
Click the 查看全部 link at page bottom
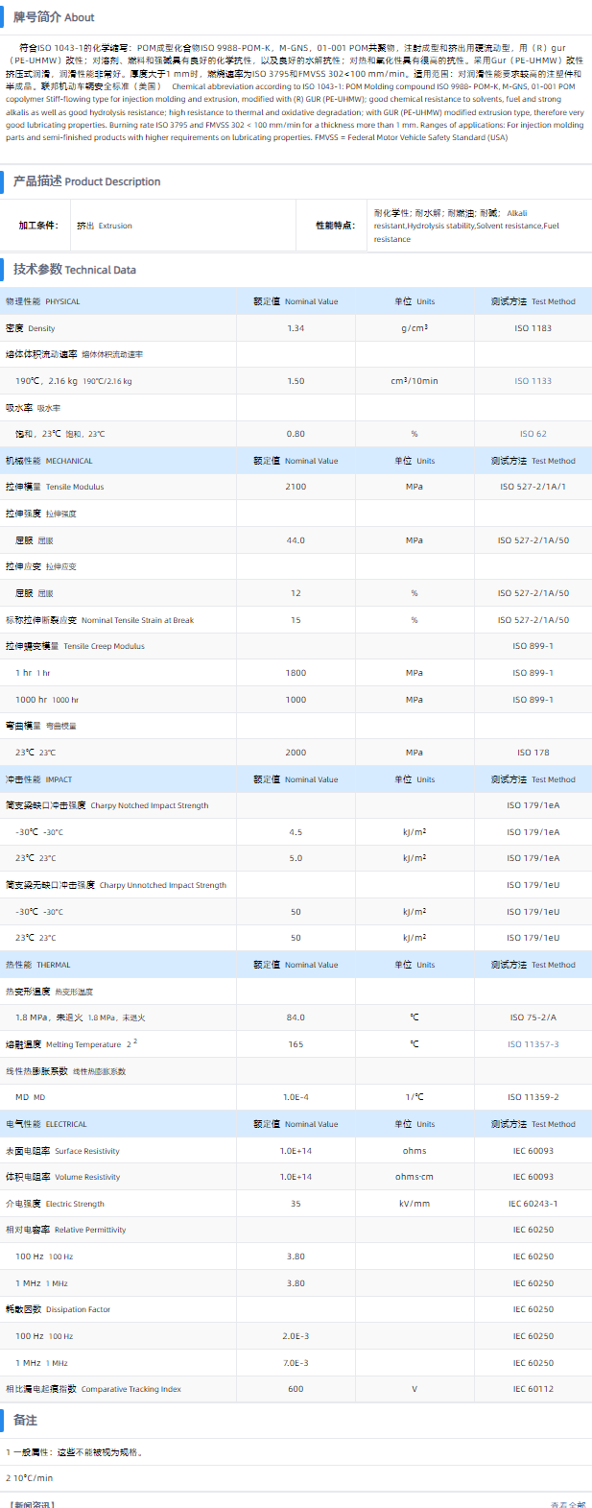[567, 1504]
